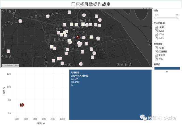This screenshot has height=126, width=182.
Task: Grab the drag grip atop map panel
Action: [77, 8]
